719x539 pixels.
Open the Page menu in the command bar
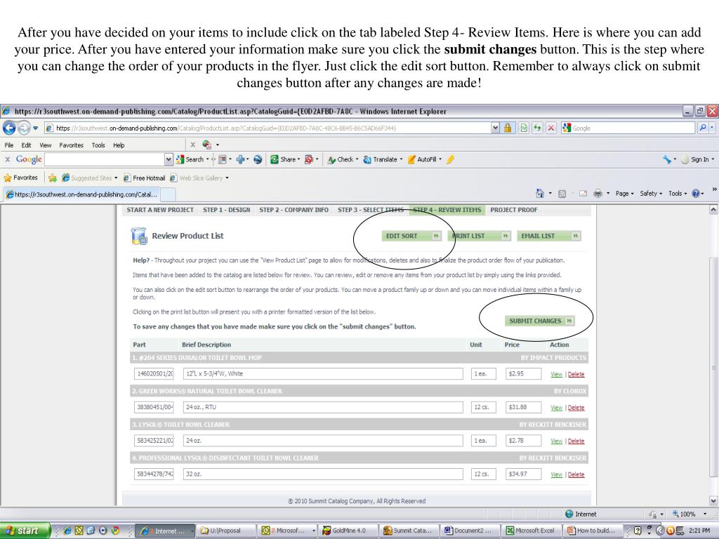pos(624,194)
